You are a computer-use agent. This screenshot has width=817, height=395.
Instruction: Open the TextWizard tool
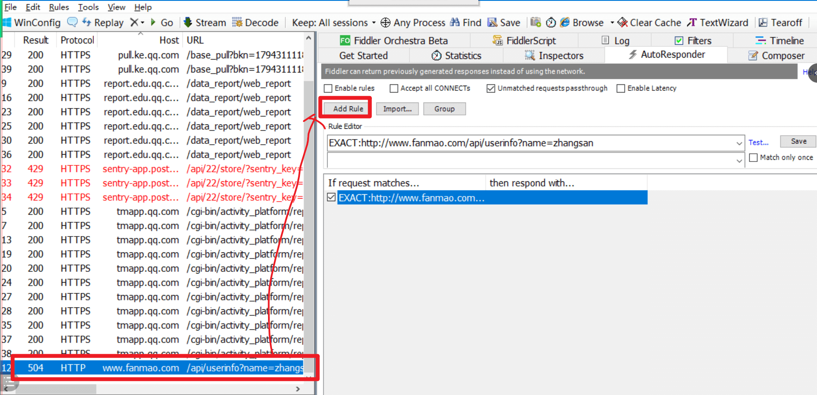pyautogui.click(x=717, y=22)
